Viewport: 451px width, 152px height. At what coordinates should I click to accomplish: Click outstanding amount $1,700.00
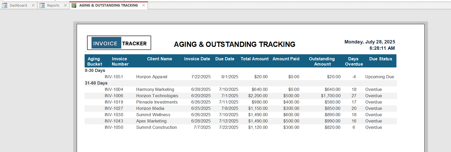331,96
